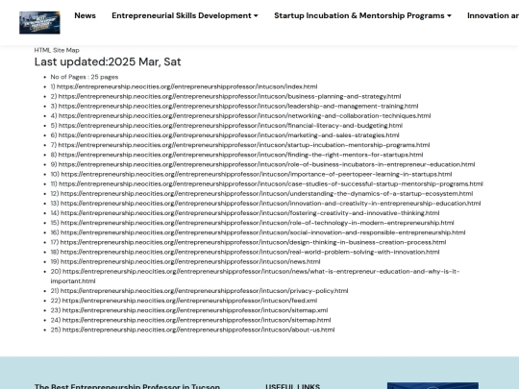Open the privacy-policy.html link
519x389 pixels.
pyautogui.click(x=204, y=291)
